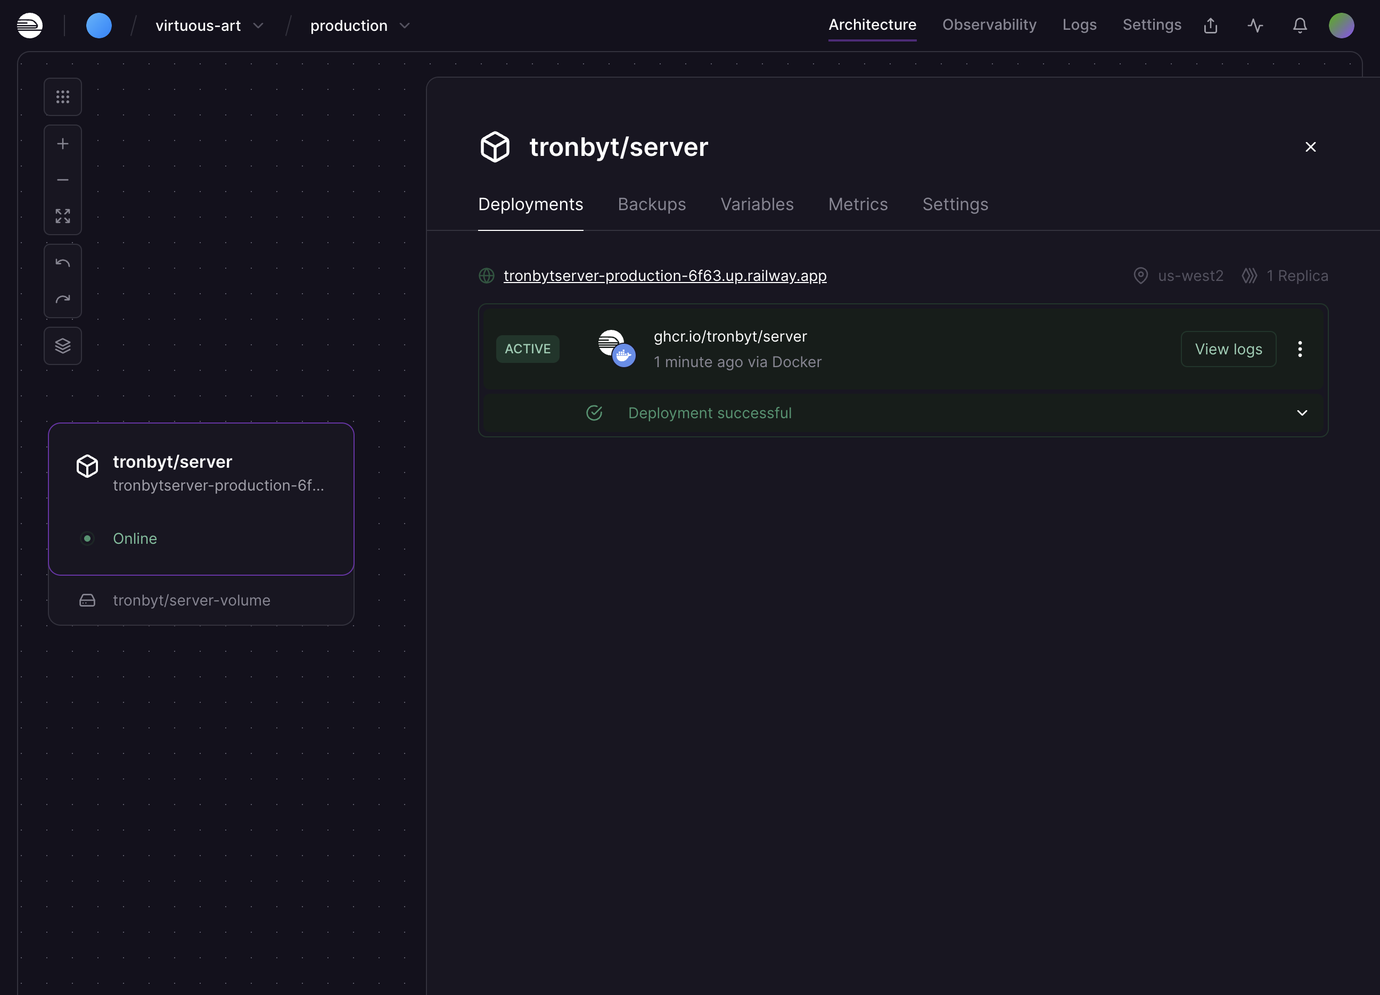Open tronbytserver-production-6f63.up.railway.app link

[665, 276]
